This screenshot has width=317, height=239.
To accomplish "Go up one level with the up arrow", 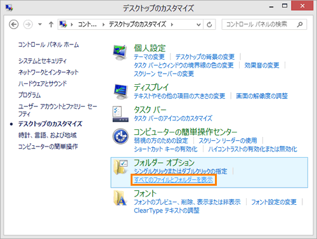I will [x=51, y=25].
